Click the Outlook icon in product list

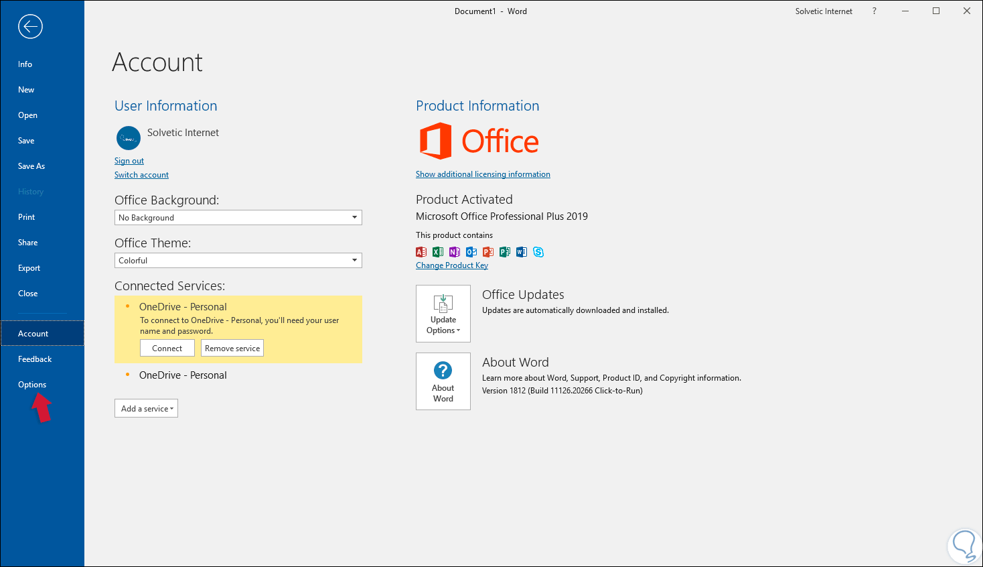click(x=471, y=252)
